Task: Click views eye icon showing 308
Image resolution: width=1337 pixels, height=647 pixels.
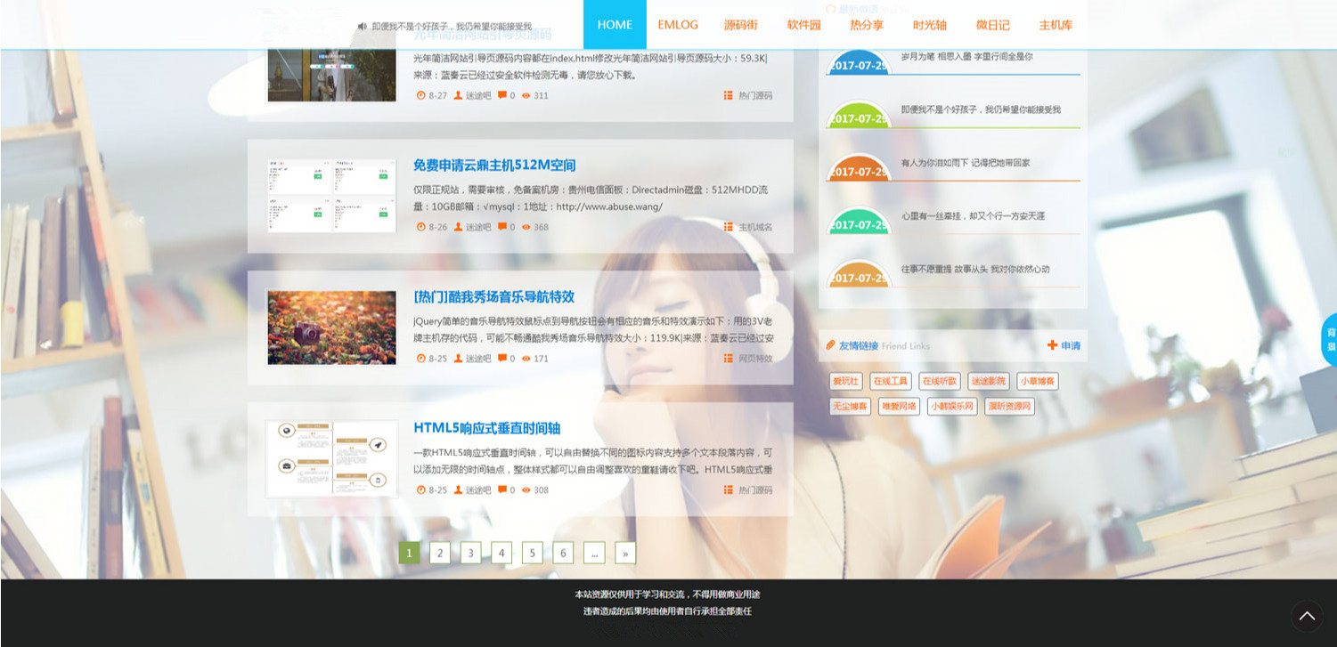Action: (x=526, y=490)
